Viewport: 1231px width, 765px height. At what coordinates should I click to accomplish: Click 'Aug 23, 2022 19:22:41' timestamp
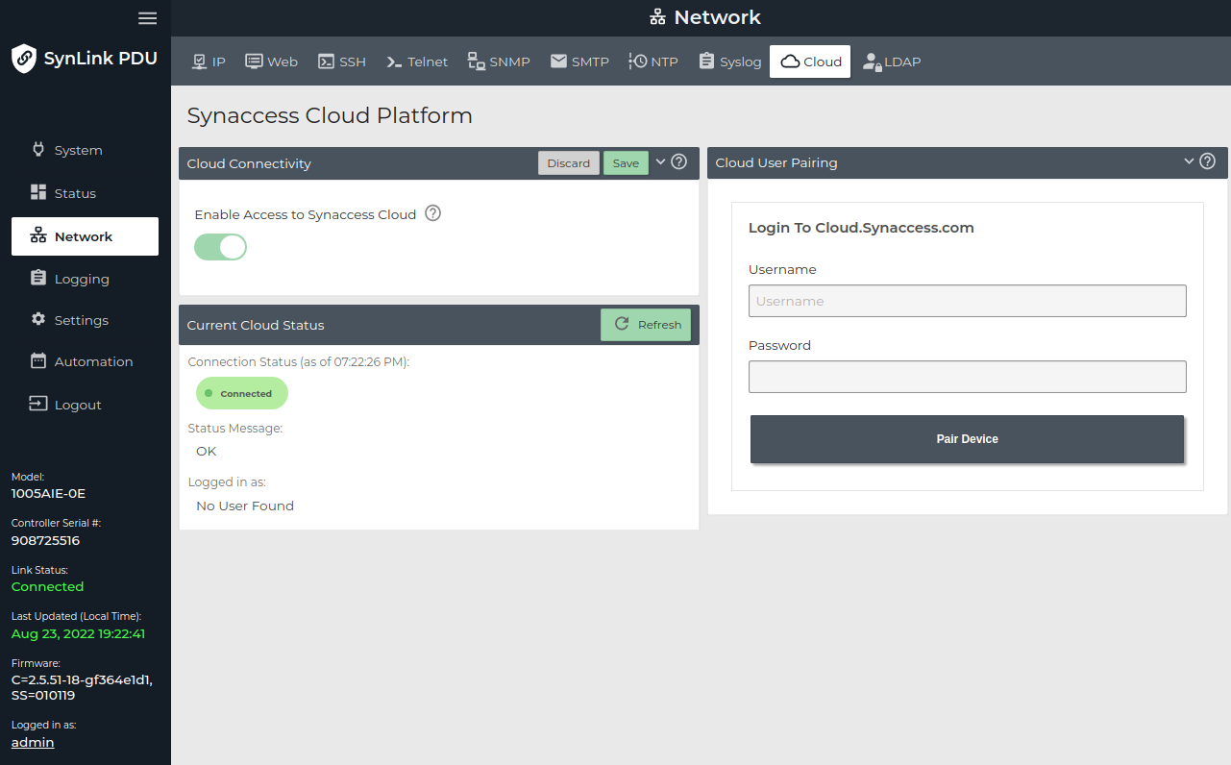[79, 633]
